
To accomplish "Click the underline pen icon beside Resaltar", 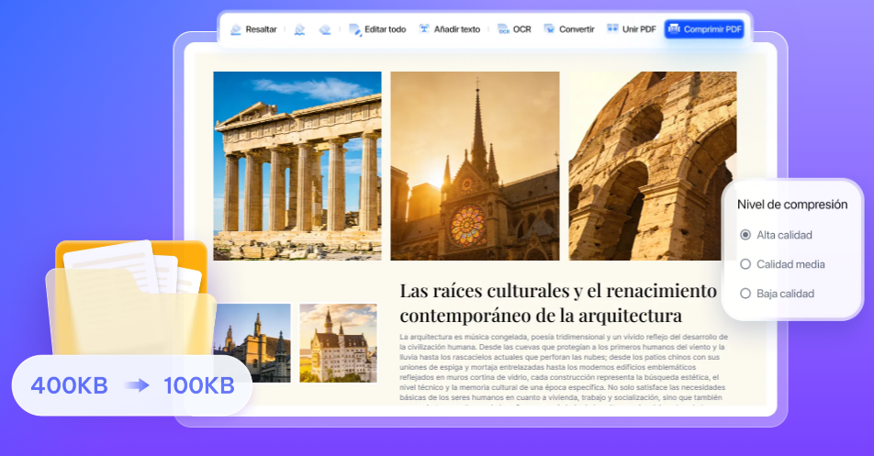I will pyautogui.click(x=299, y=29).
